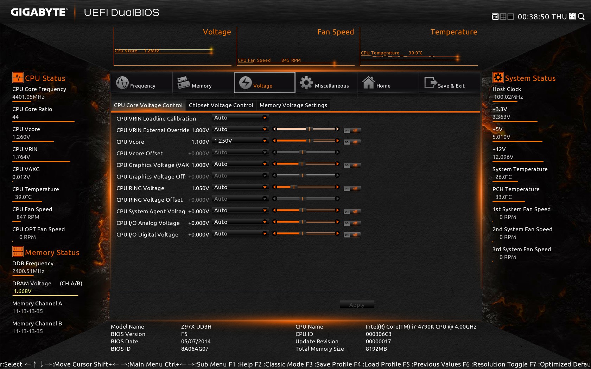Screen dimensions: 591x369
Task: Open CPU Vcore Offset dropdown
Action: [241, 153]
